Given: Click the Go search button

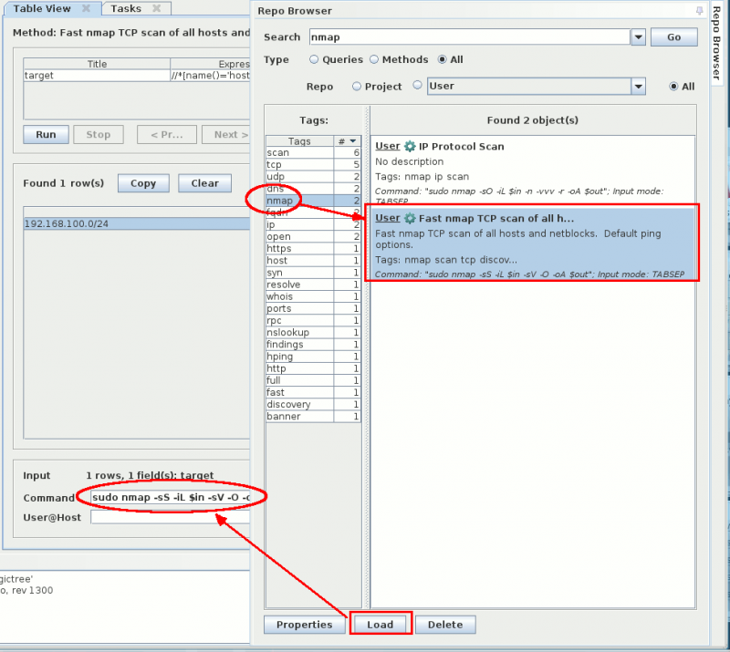Looking at the screenshot, I should [674, 37].
